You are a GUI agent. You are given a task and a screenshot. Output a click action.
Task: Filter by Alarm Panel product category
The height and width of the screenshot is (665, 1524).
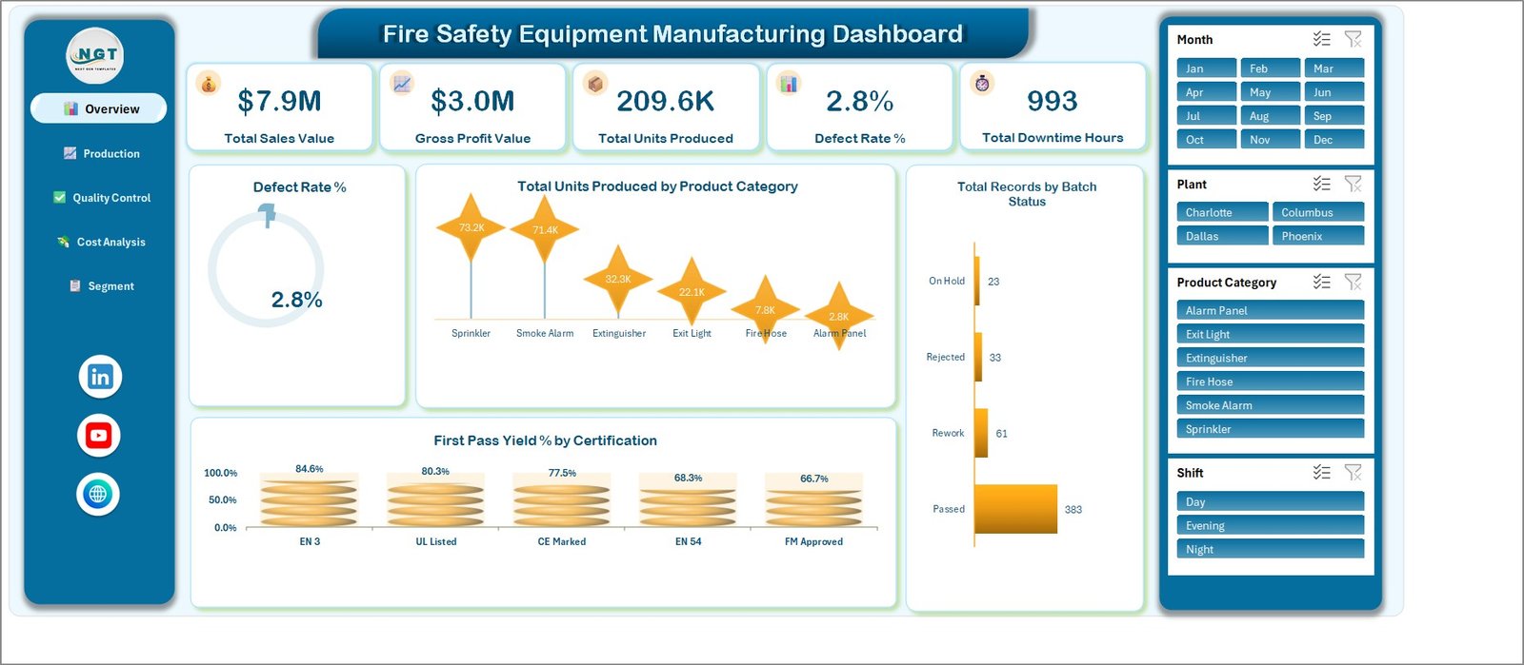(1271, 310)
